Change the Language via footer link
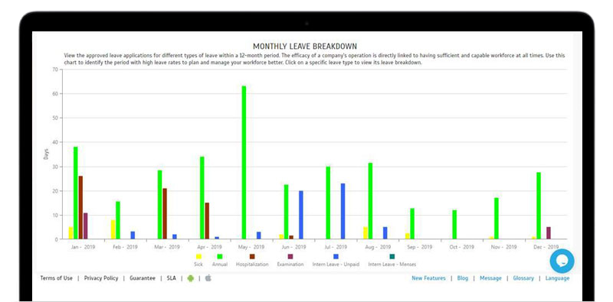Screen dimensions: 613x302 pyautogui.click(x=558, y=278)
